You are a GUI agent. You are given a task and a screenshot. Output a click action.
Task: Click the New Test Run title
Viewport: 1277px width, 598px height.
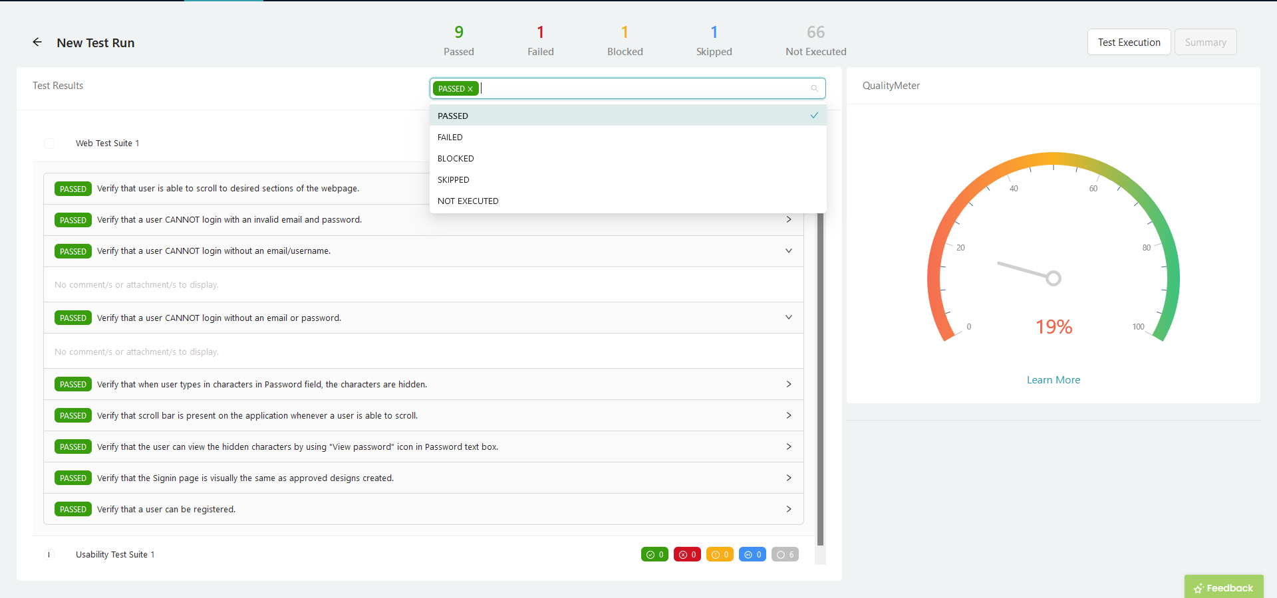(96, 43)
